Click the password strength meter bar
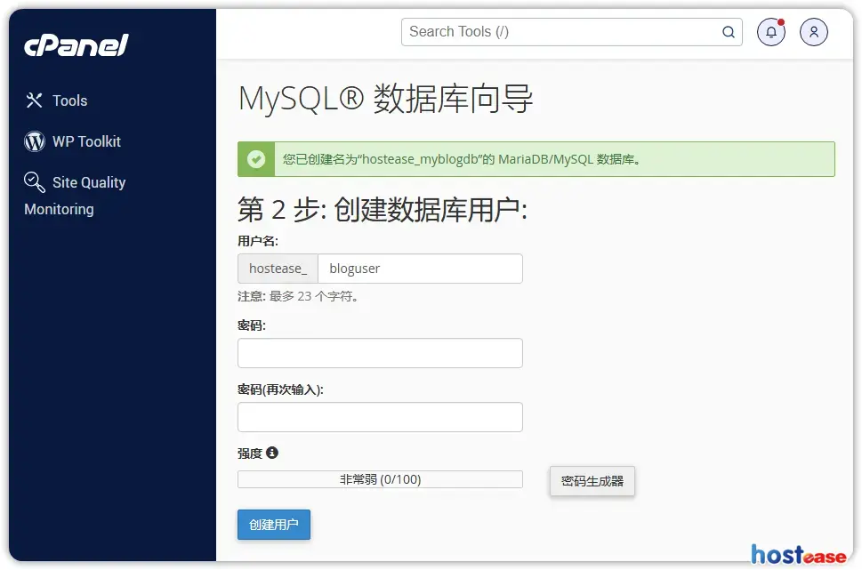862x570 pixels. coord(380,479)
